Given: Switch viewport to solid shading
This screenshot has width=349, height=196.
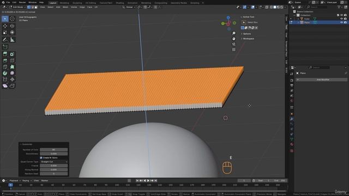Looking at the screenshot, I should coord(275,7).
